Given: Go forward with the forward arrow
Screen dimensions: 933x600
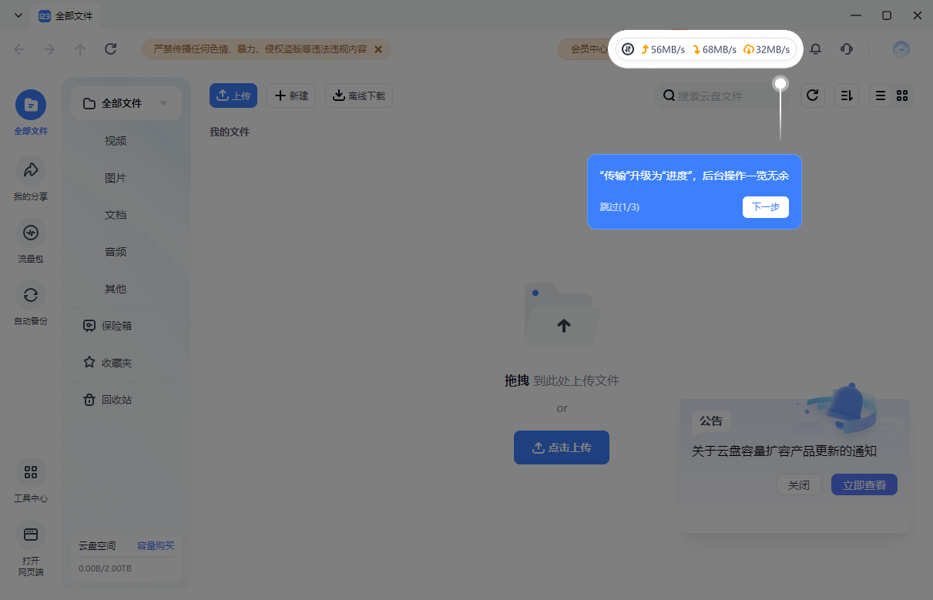Looking at the screenshot, I should (x=49, y=49).
